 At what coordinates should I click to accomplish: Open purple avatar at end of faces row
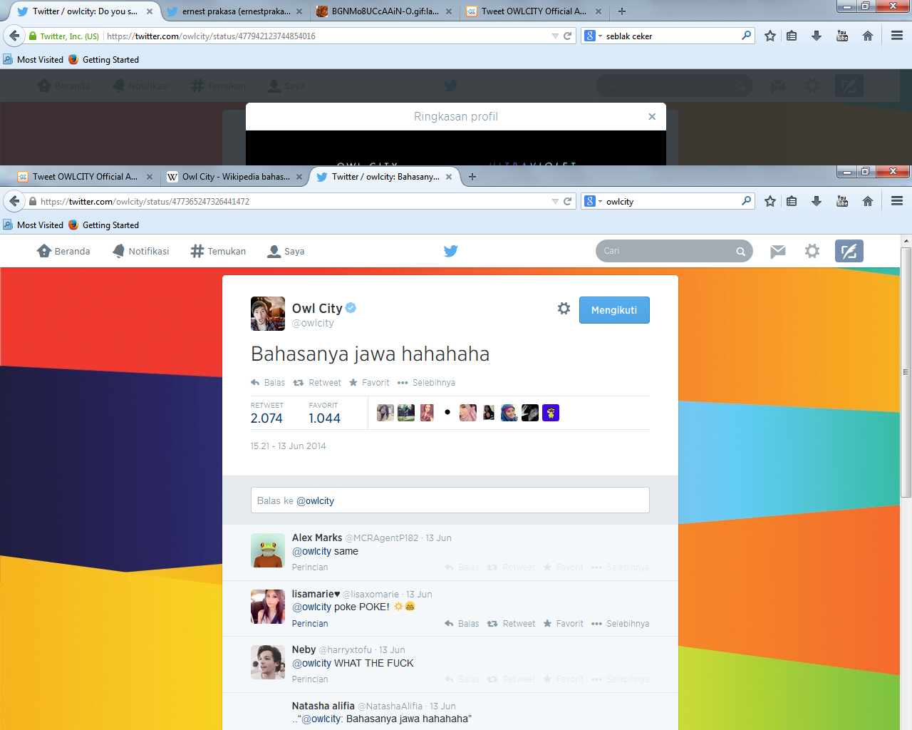(x=551, y=413)
